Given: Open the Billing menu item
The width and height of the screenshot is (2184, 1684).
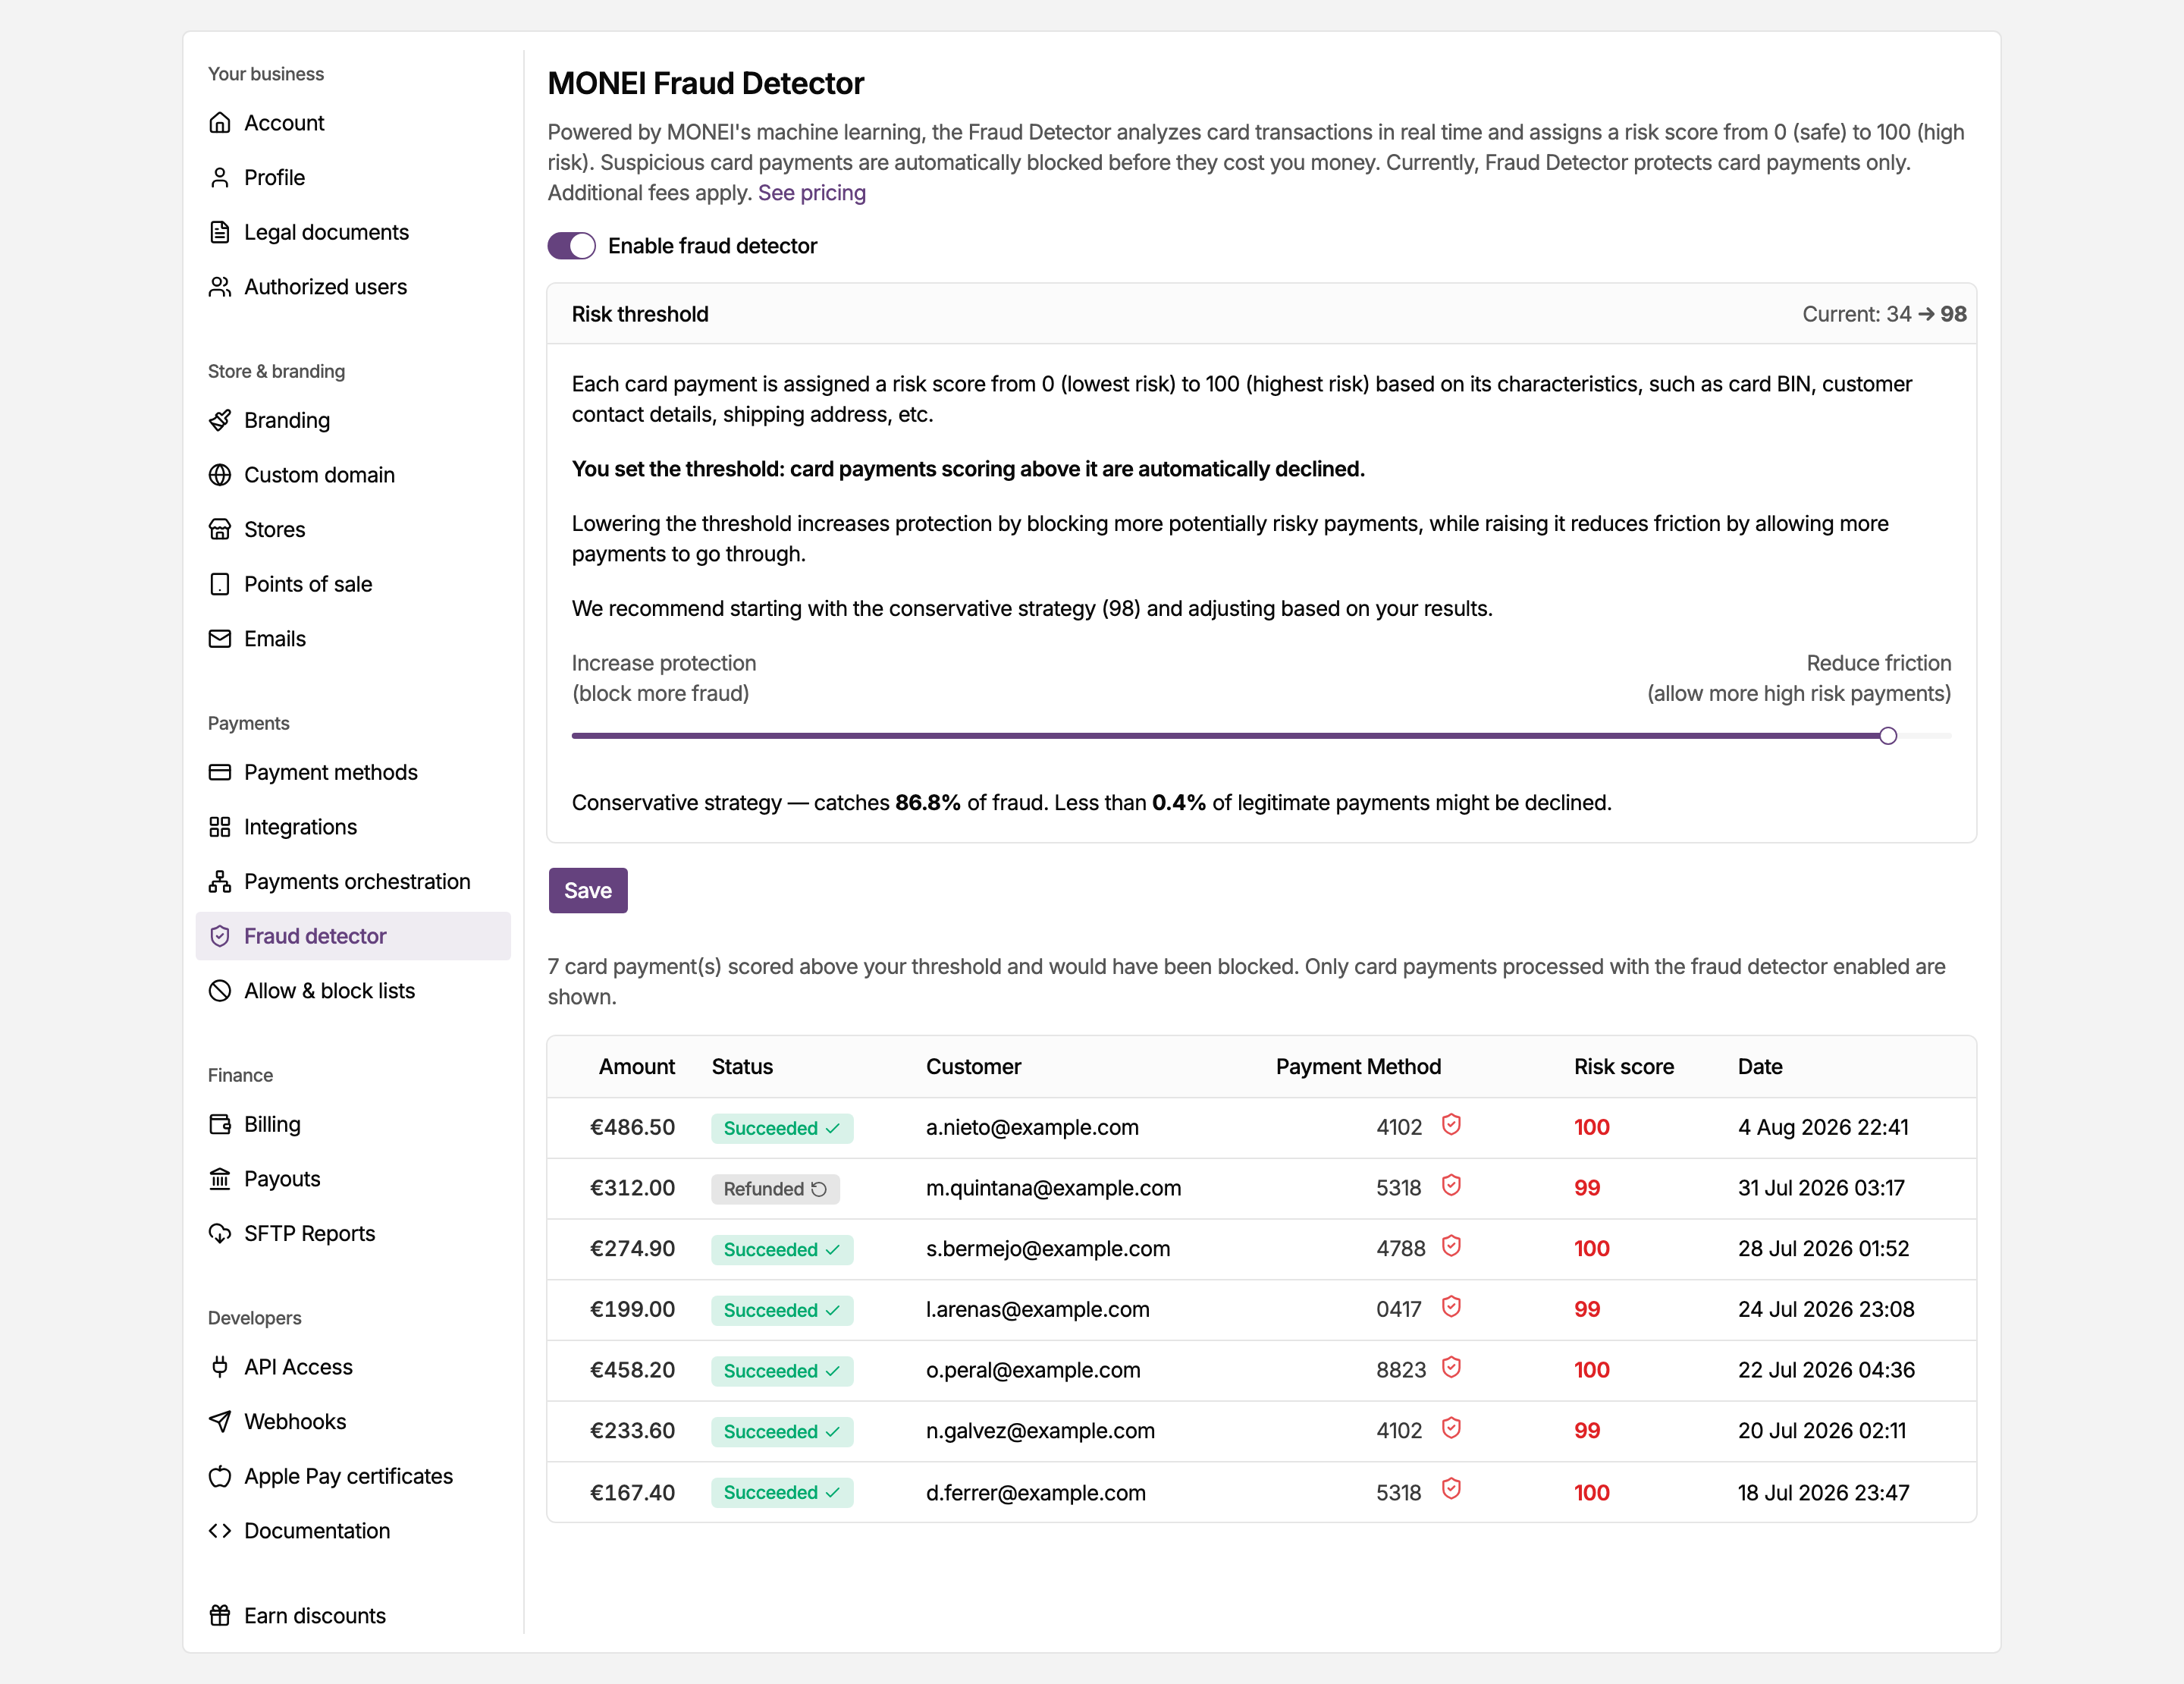Looking at the screenshot, I should (x=353, y=1124).
